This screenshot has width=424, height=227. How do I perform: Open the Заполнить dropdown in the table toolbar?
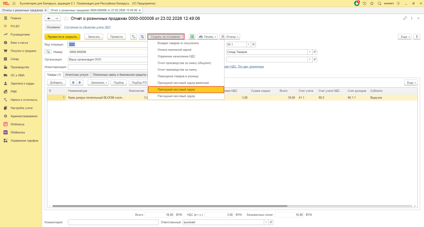pyautogui.click(x=98, y=83)
